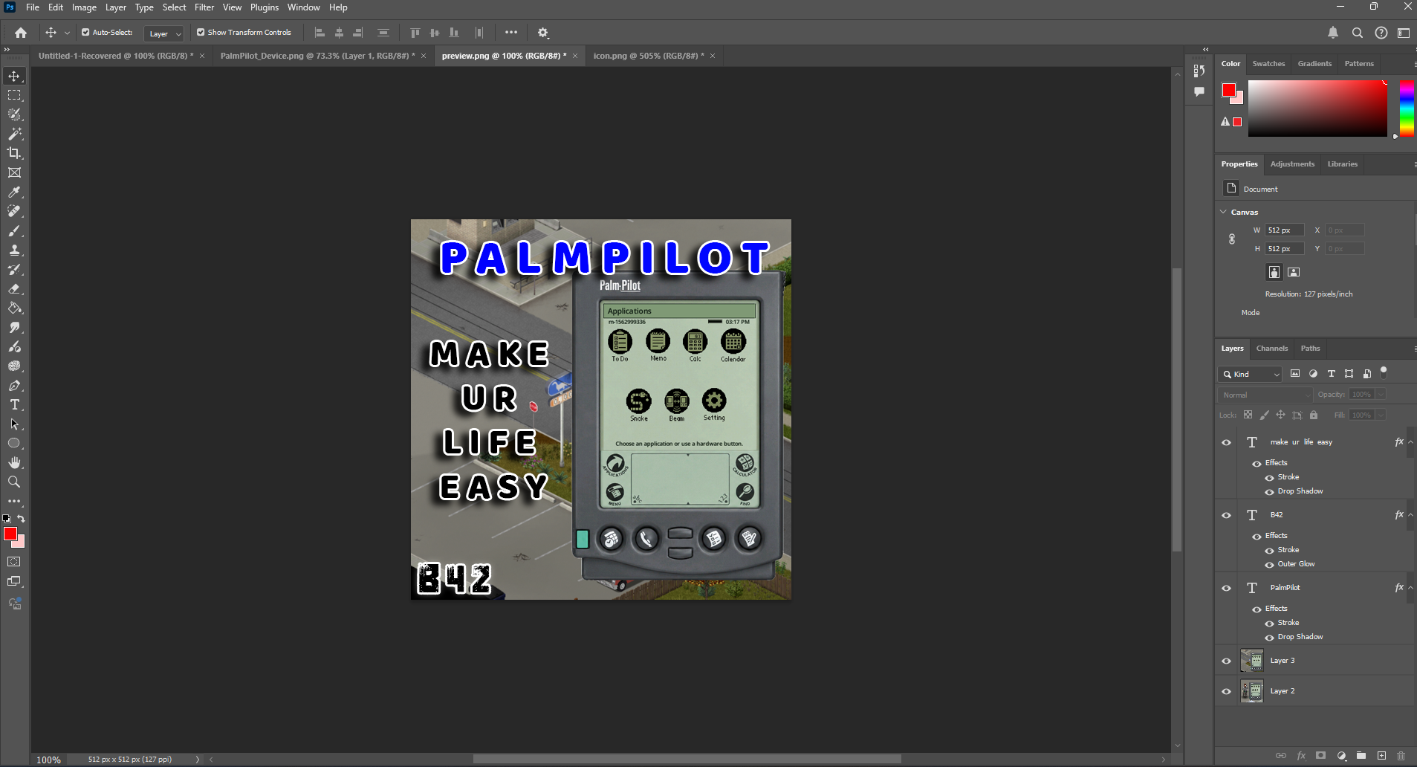
Task: Select the Ellipse shape tool
Action: (14, 443)
